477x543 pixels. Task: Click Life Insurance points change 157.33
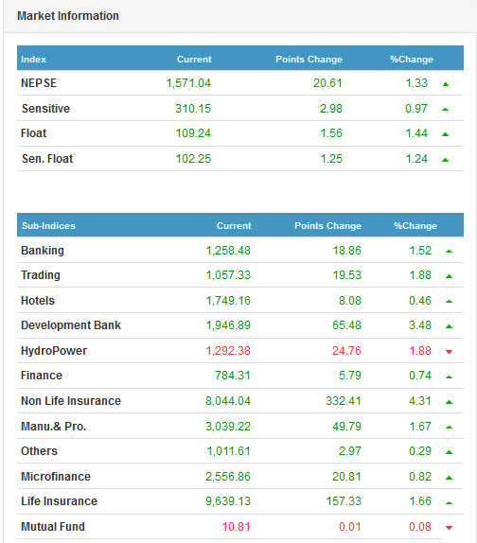pyautogui.click(x=344, y=501)
